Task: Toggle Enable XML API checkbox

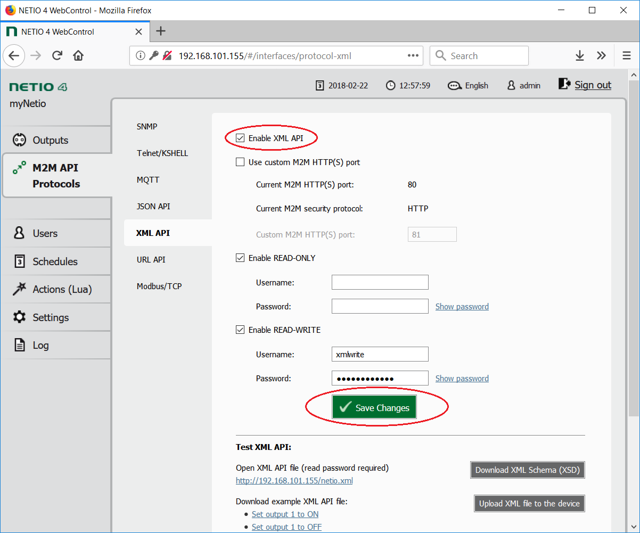Action: tap(240, 138)
